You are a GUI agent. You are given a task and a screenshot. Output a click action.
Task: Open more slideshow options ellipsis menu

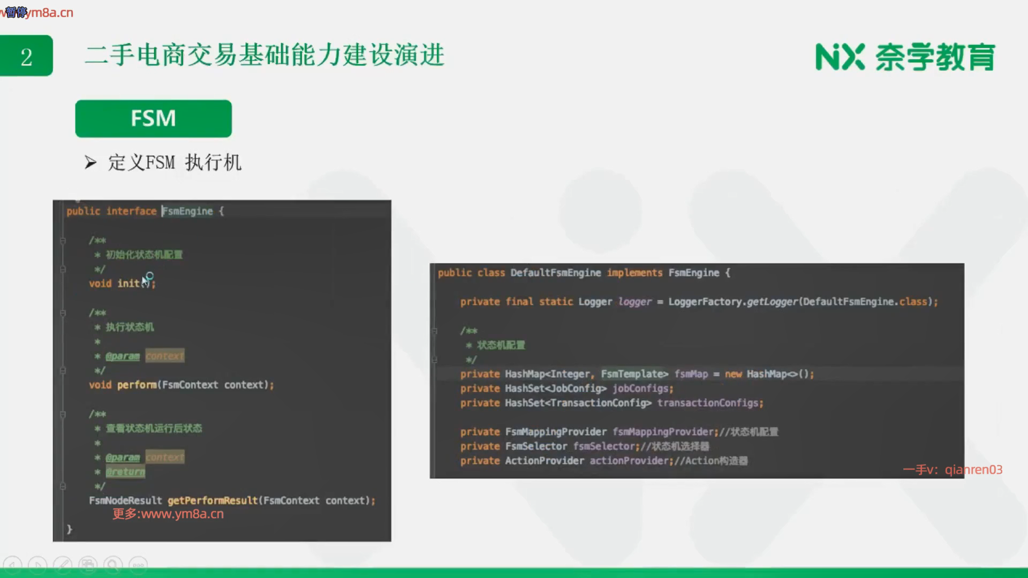tap(138, 565)
